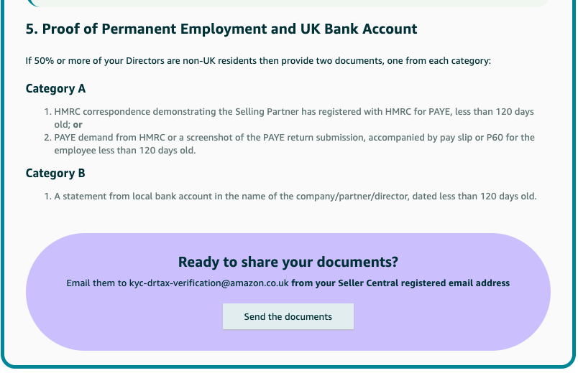Click the bold 'or' after Category A item one
The height and width of the screenshot is (378, 578).
(x=78, y=125)
